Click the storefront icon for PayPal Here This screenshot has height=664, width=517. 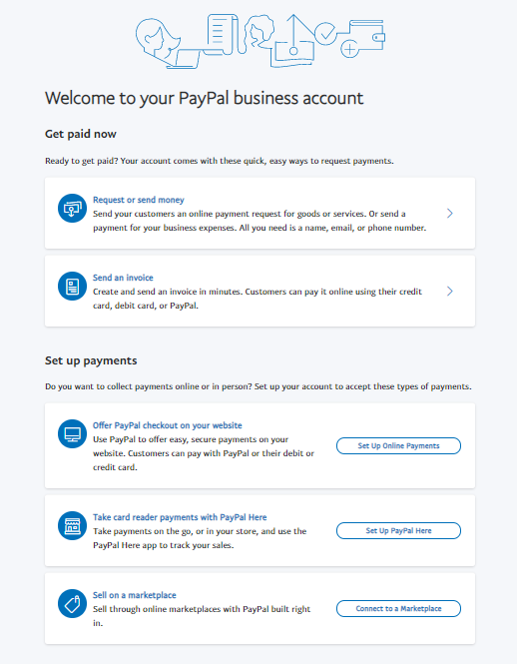(x=72, y=526)
